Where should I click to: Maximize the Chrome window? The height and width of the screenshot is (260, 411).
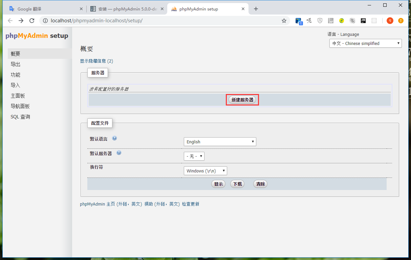coord(385,5)
